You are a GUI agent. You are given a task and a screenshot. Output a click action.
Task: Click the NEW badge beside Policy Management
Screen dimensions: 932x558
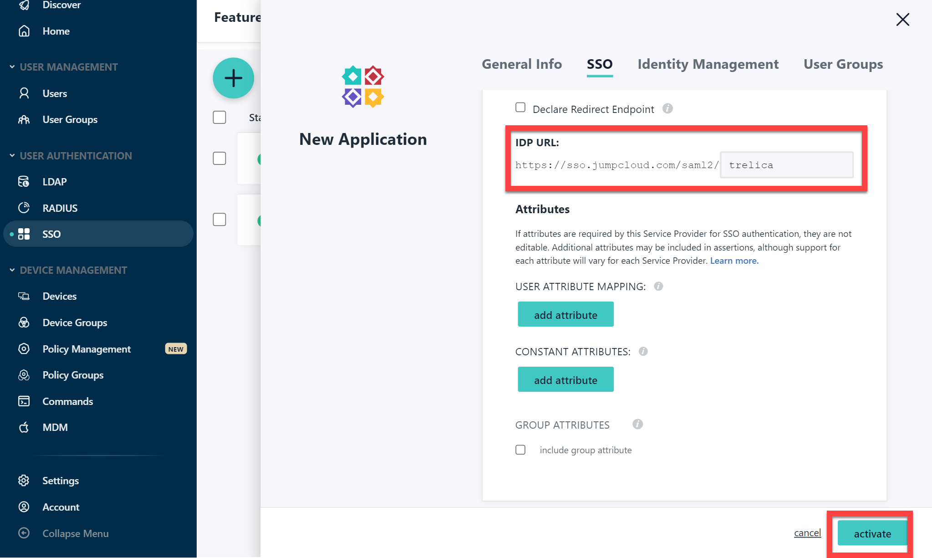(176, 349)
